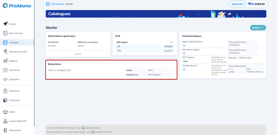Screen dimensions: 277x135
Task: Click the Documents signés value 0
Action: pyautogui.click(x=184, y=53)
